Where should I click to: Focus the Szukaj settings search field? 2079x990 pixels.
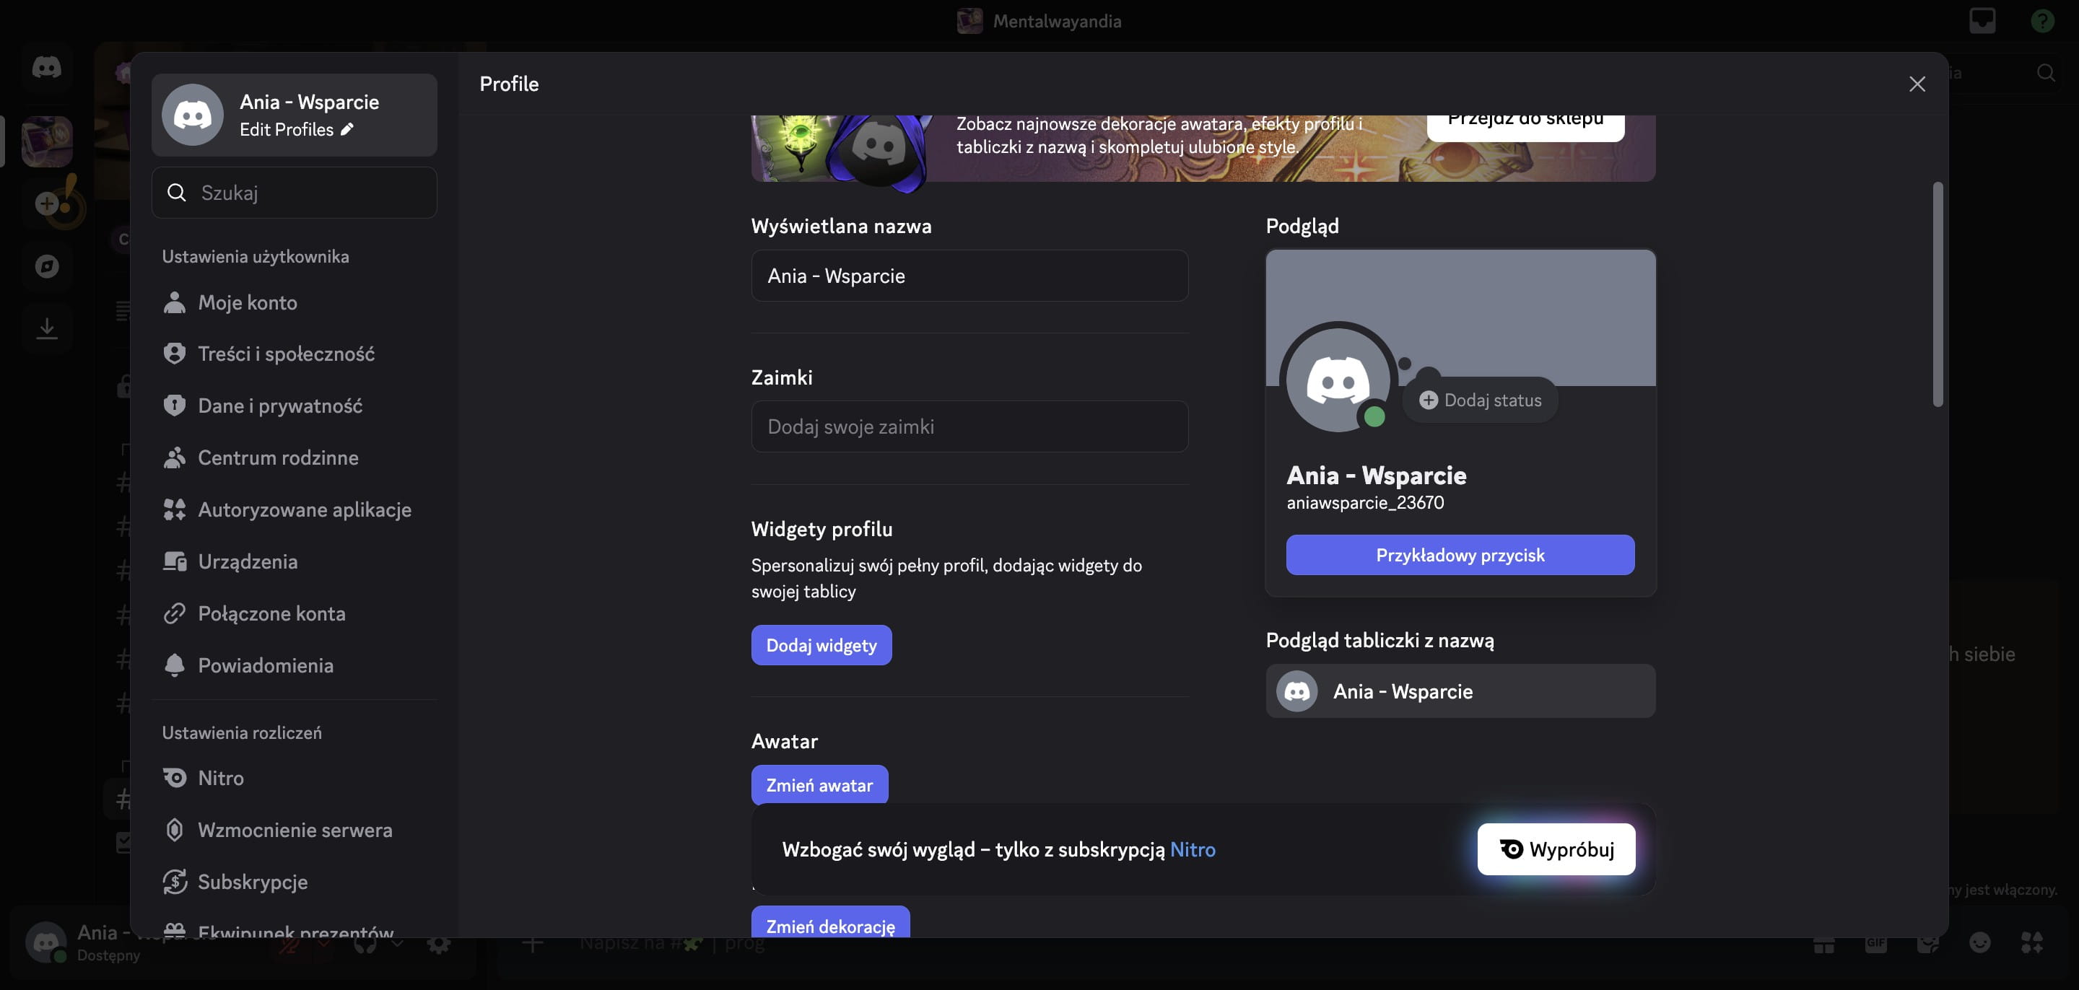click(x=294, y=192)
